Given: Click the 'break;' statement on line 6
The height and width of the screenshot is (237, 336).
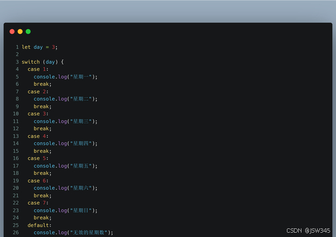Looking at the screenshot, I should click(43, 84).
